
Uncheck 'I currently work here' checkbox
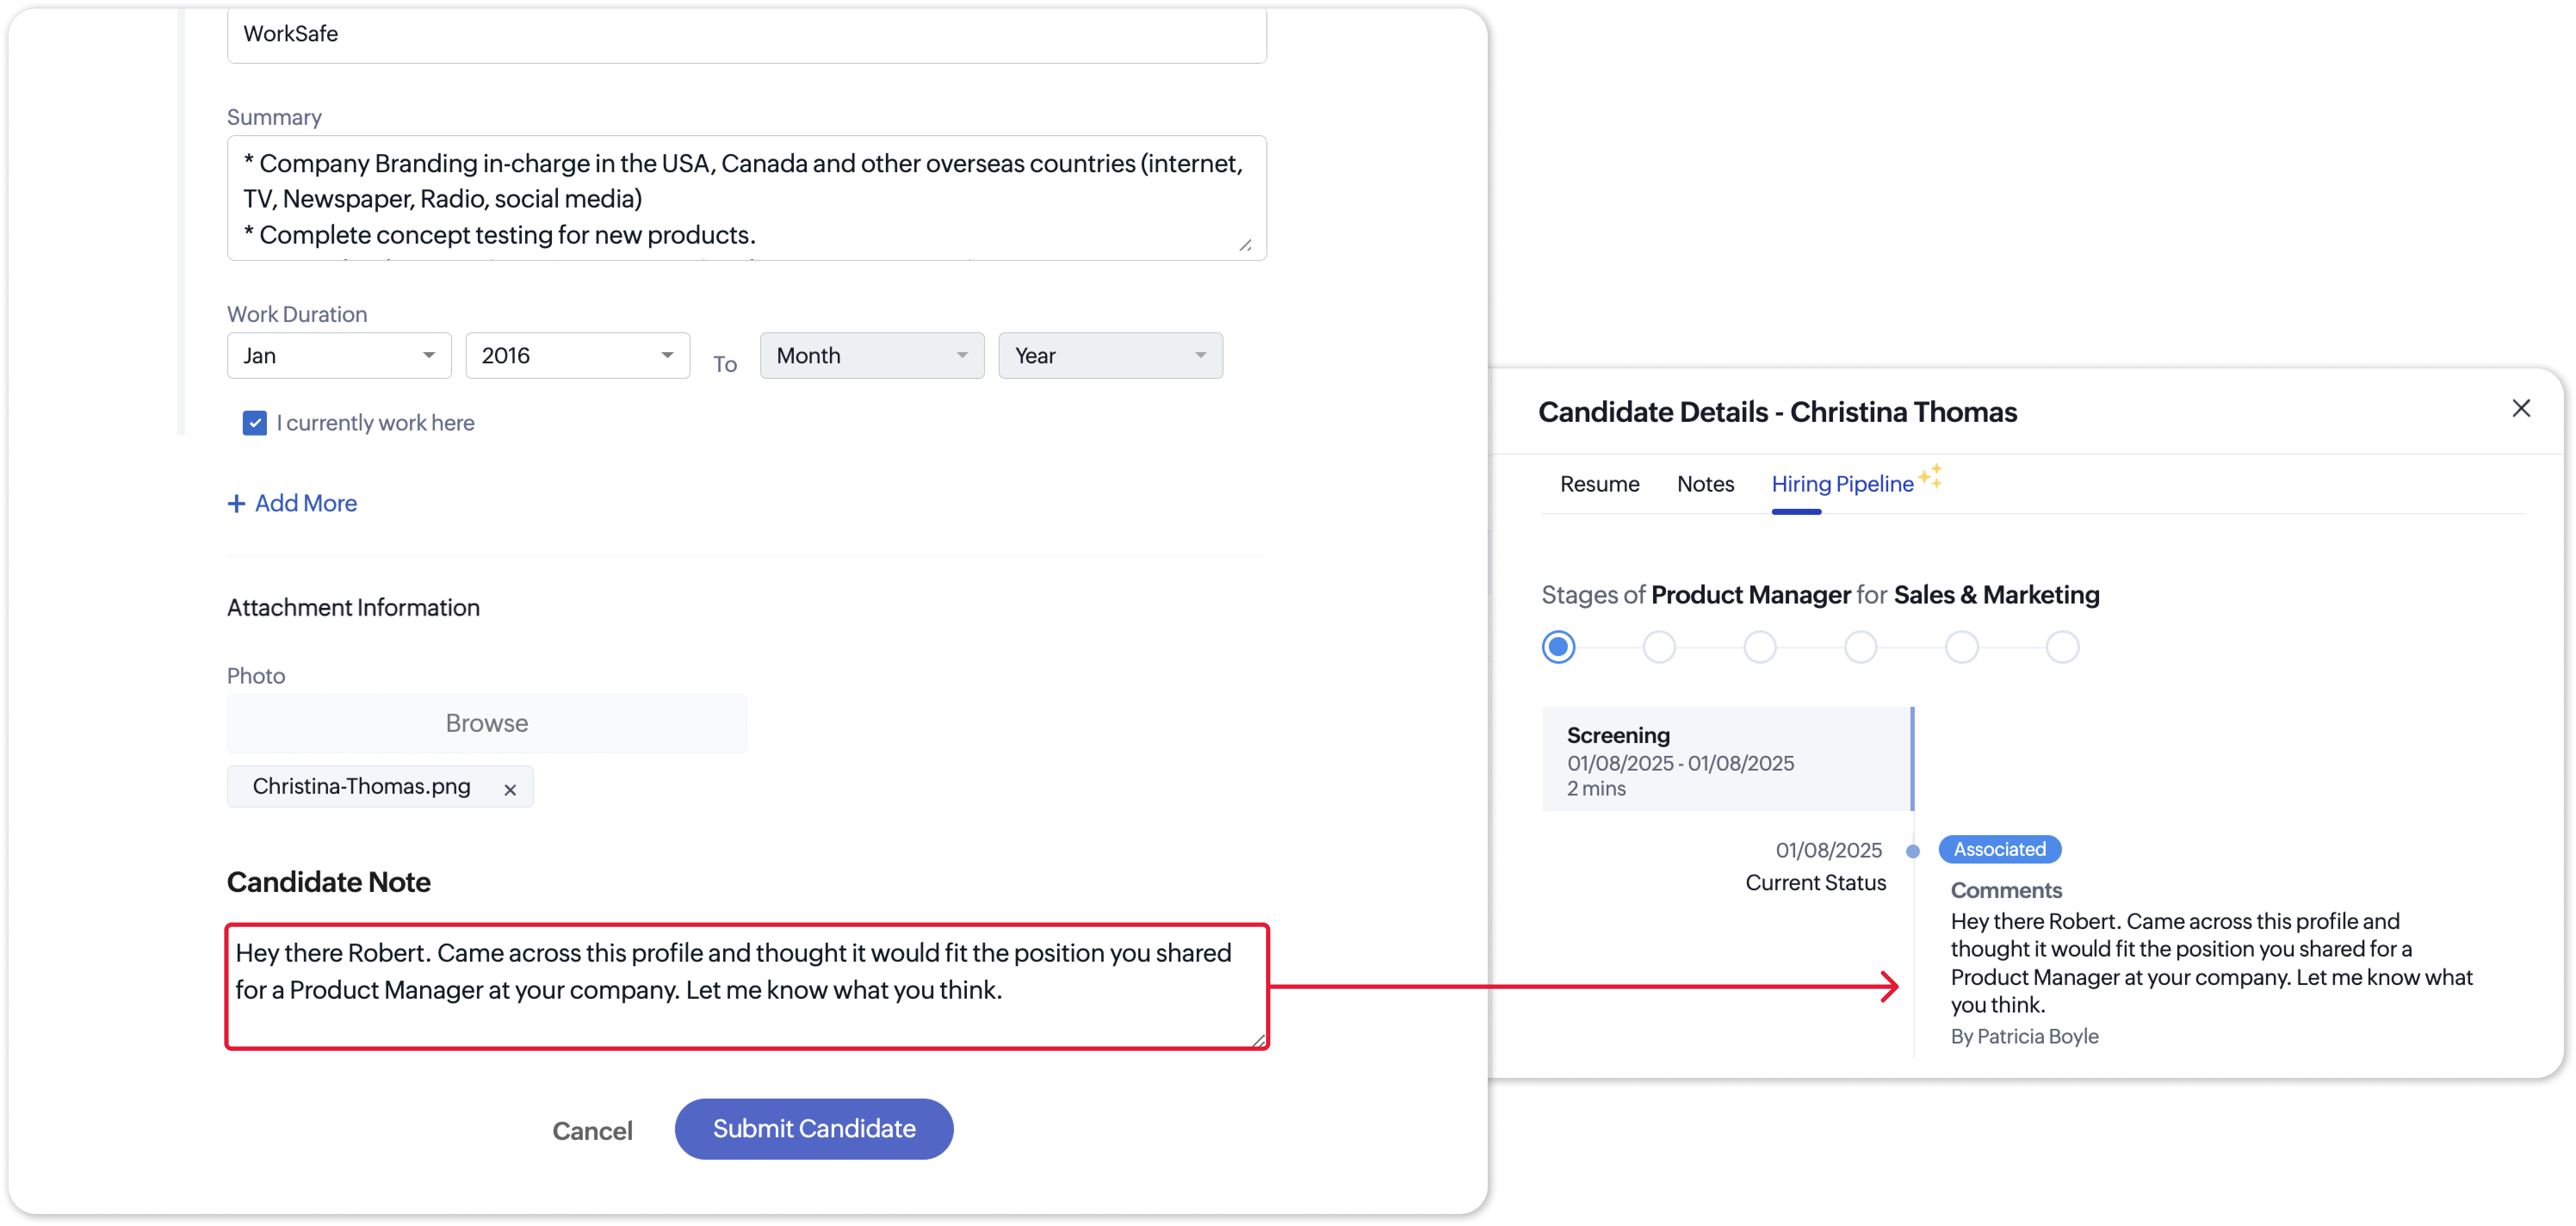(x=255, y=423)
